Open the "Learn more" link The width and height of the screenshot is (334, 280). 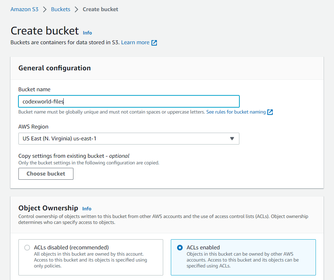[136, 42]
